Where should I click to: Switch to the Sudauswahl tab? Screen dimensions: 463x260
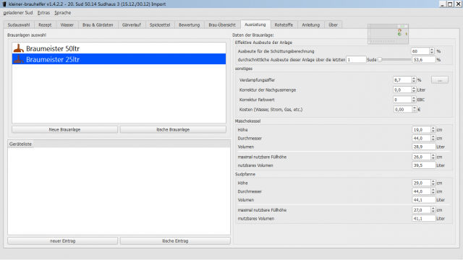click(x=19, y=25)
